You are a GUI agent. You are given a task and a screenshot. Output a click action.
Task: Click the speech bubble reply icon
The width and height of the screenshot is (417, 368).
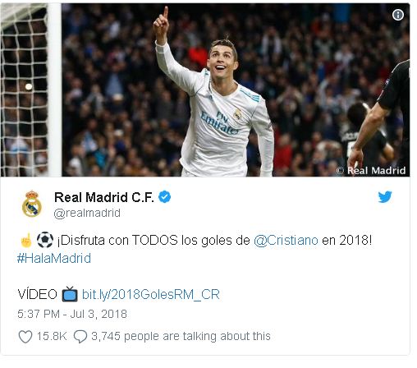coord(80,337)
